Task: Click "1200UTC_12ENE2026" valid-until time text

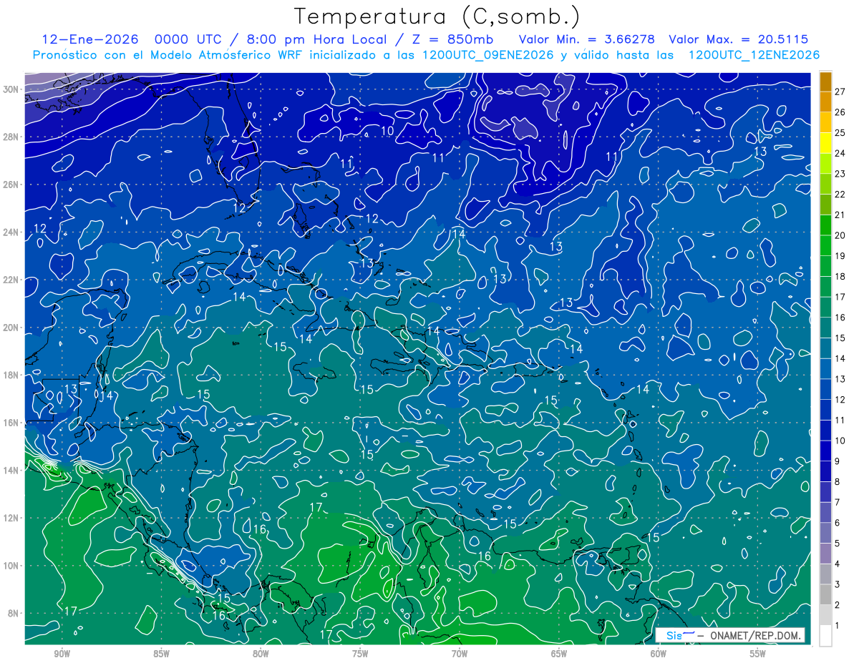Action: (754, 55)
